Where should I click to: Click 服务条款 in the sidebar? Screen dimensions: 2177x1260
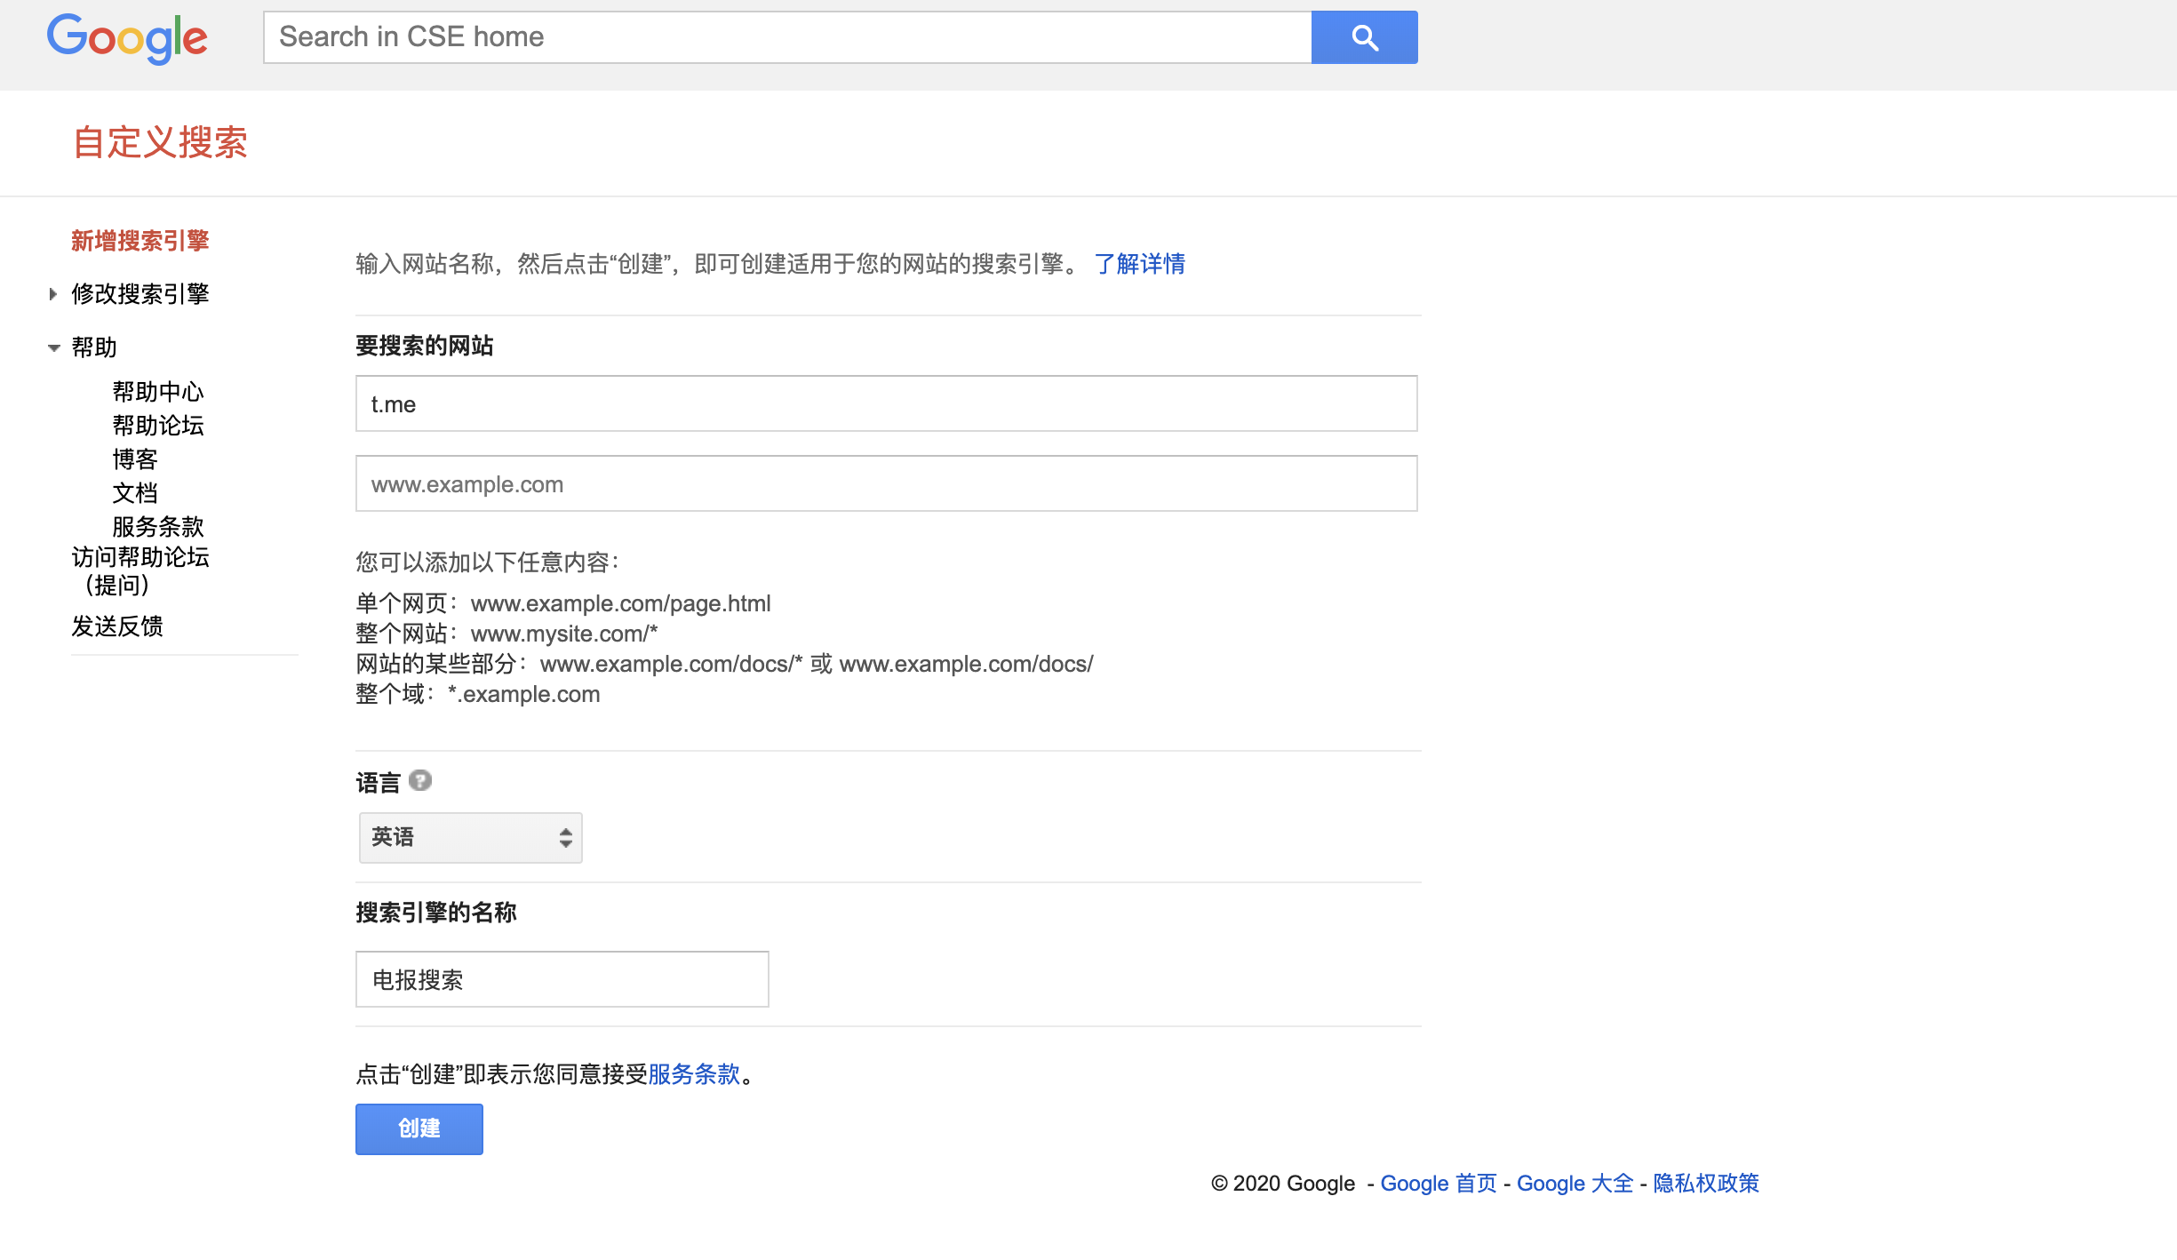point(158,527)
